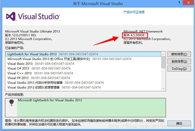This screenshot has width=195, height=131.
Task: Click Microsoft LightSwitch for Visual Studio 2013 detail text
Action: 50,100
